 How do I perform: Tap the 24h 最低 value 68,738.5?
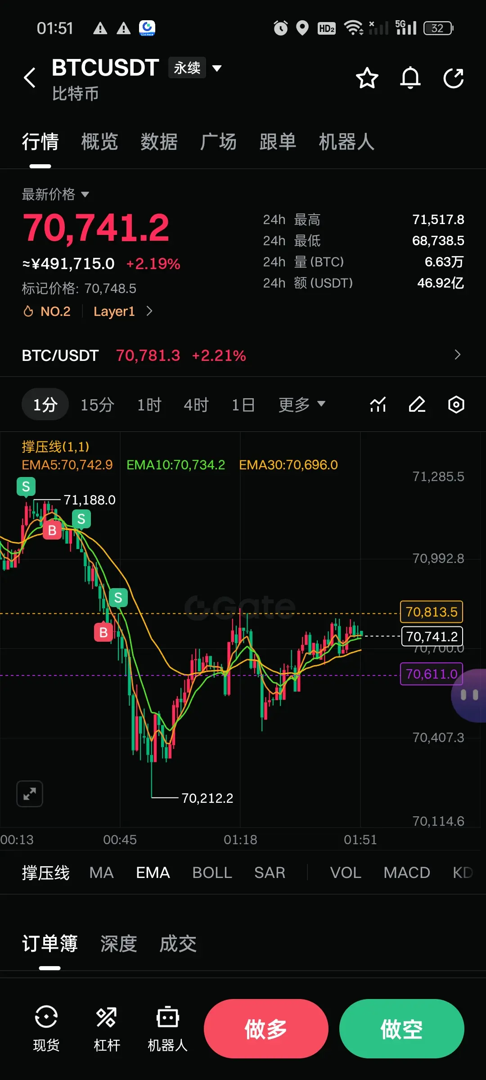438,241
